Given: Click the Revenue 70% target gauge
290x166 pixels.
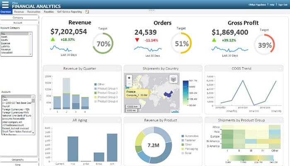Looking at the screenshot, I should point(102,44).
